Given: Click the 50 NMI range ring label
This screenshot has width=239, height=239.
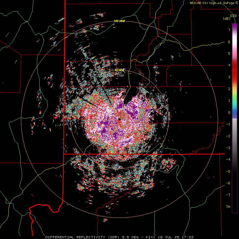Looking at the screenshot, I should [x=119, y=70].
